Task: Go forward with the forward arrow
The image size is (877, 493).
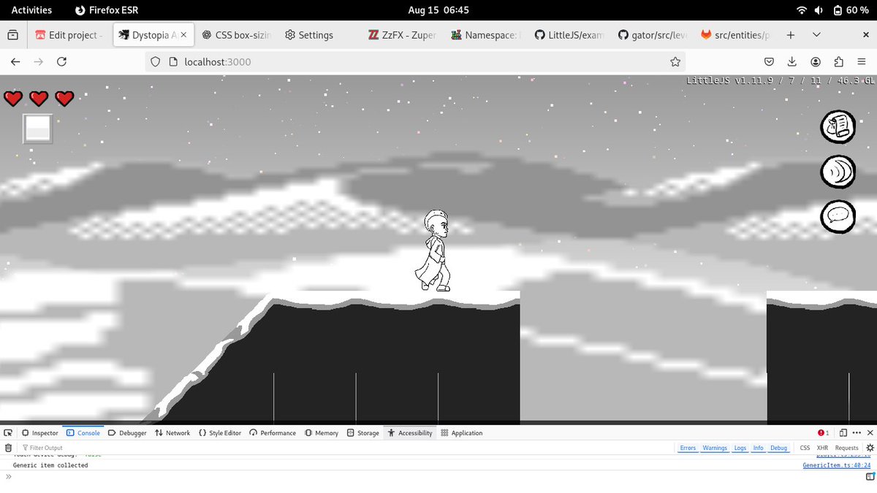Action: (38, 62)
